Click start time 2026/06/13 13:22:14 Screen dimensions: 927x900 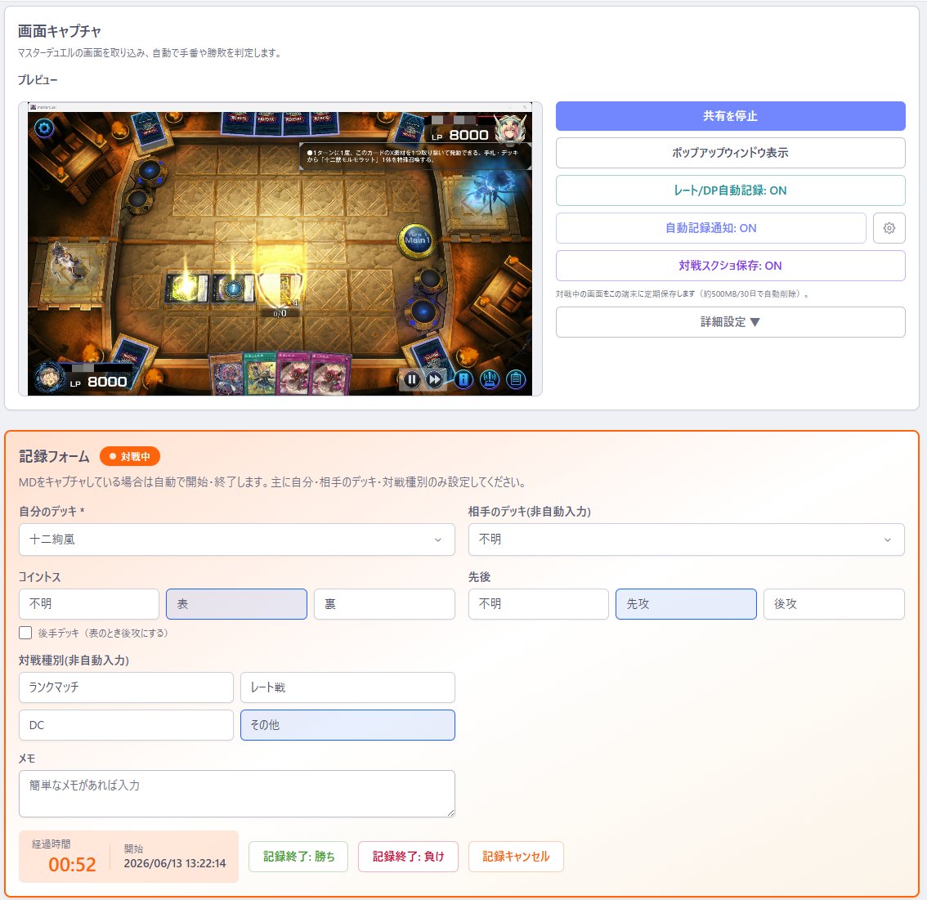[174, 863]
